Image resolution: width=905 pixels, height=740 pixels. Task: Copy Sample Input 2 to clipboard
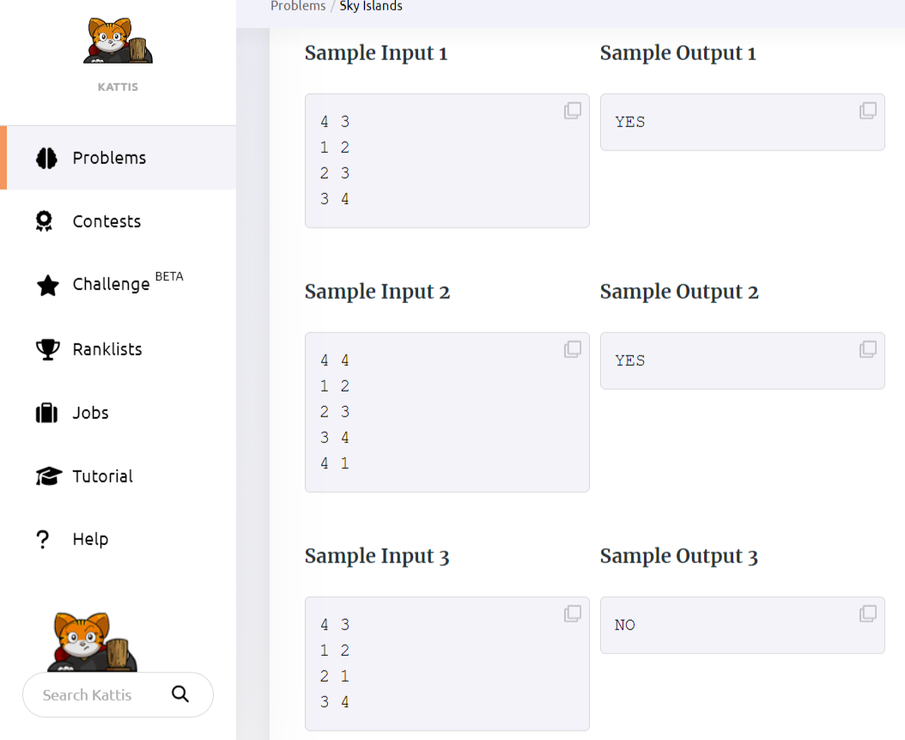tap(573, 349)
